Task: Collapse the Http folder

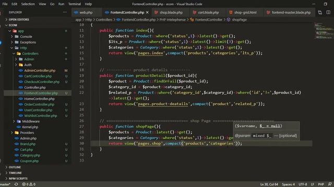Action: click(x=23, y=48)
